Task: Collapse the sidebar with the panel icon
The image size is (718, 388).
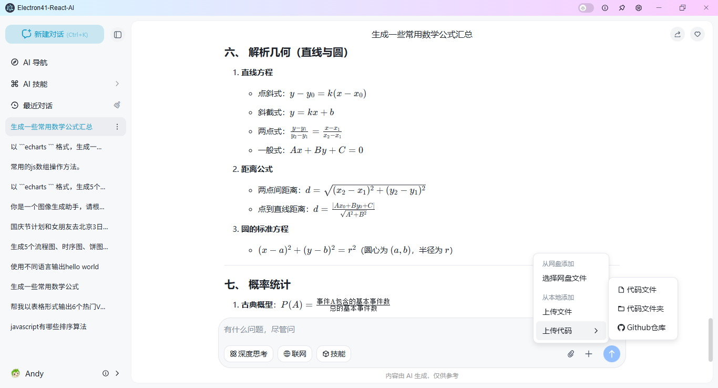Action: point(118,34)
